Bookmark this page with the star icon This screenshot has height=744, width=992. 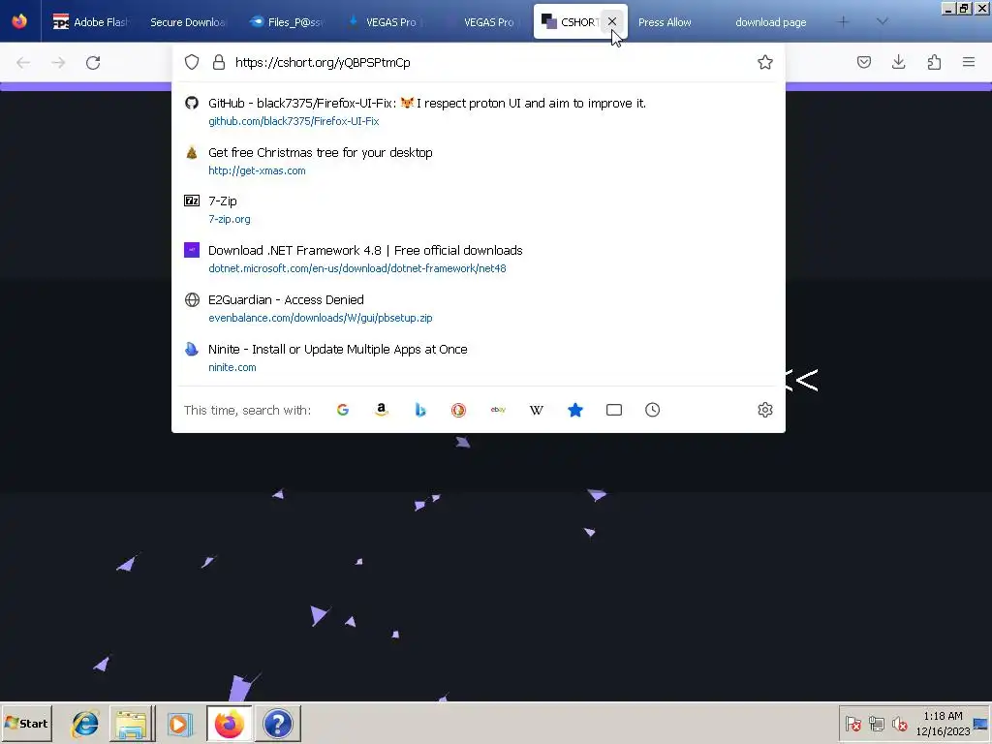pos(765,62)
